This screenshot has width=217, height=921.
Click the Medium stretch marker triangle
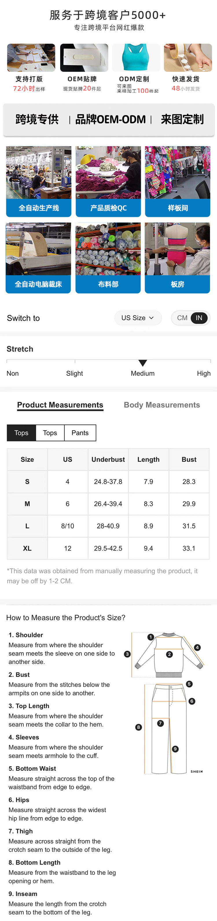pyautogui.click(x=143, y=363)
